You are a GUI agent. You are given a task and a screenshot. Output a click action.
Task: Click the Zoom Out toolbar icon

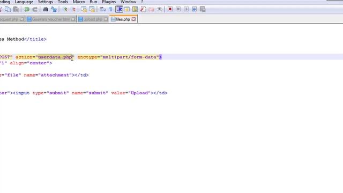tap(73, 9)
